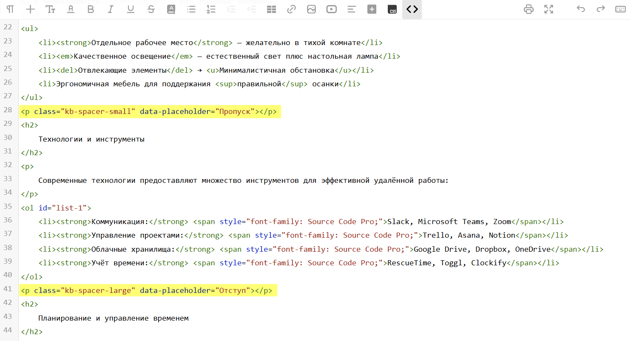Click the ol id="list-1" tag line

point(56,208)
